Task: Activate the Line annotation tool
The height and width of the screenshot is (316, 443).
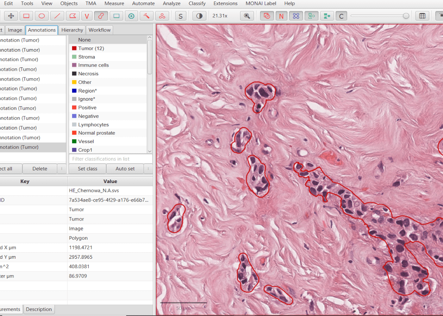Action: (57, 15)
